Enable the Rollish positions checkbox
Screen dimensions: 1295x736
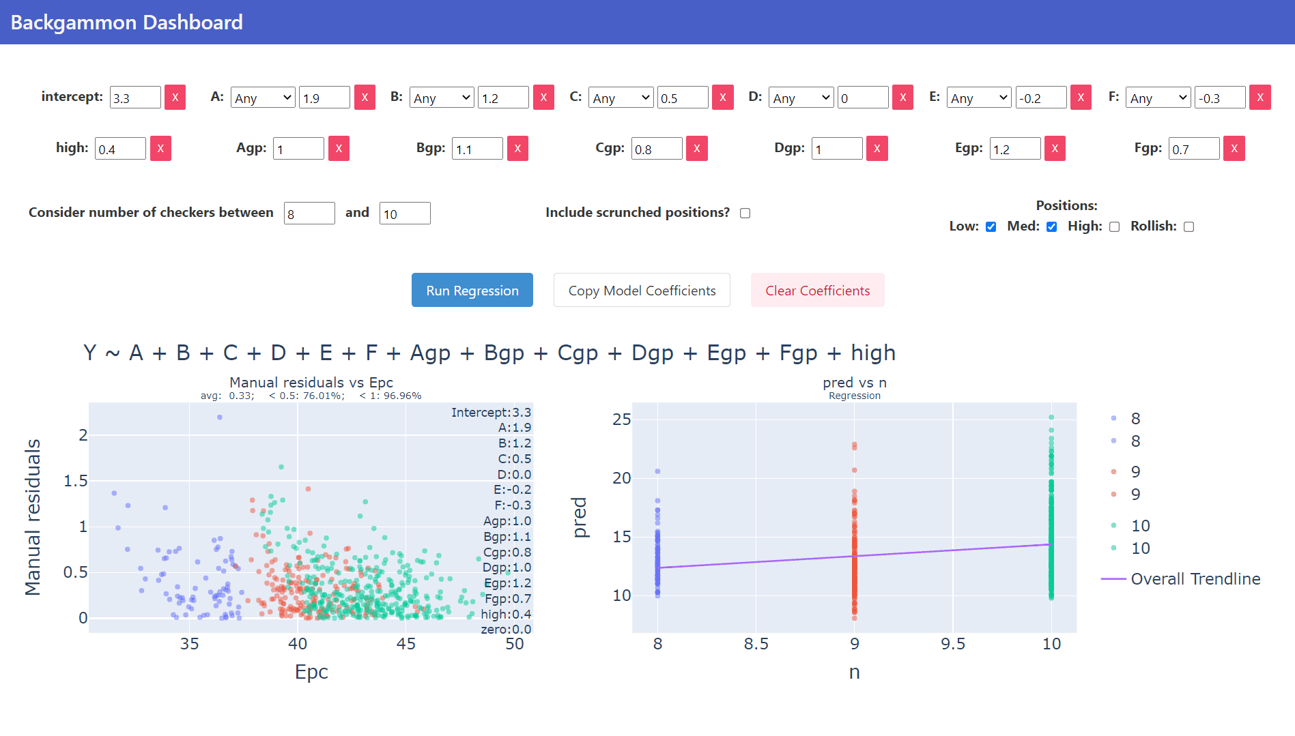click(1189, 227)
